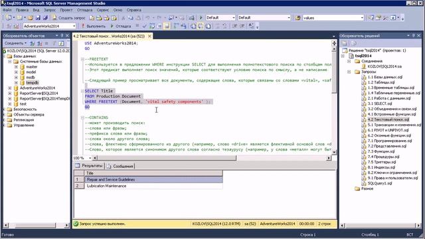Open the first Default configuration dropdown
Image resolution: width=425 pixels, height=239 pixels.
point(234,18)
